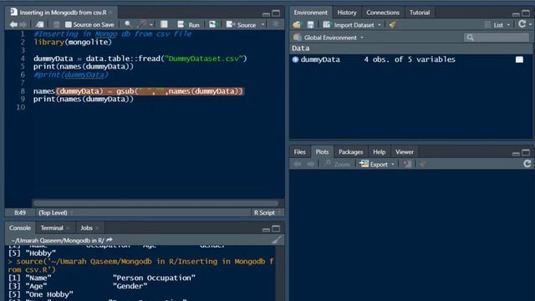Open the Import Dataset dropdown
The width and height of the screenshot is (535, 301).
pos(352,25)
